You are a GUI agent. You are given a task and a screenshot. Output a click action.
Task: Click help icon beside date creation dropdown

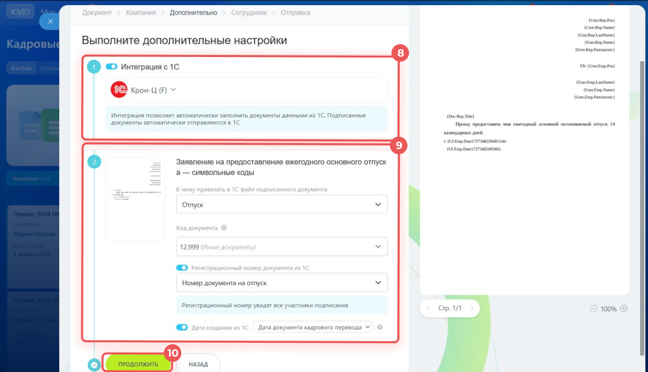[380, 327]
